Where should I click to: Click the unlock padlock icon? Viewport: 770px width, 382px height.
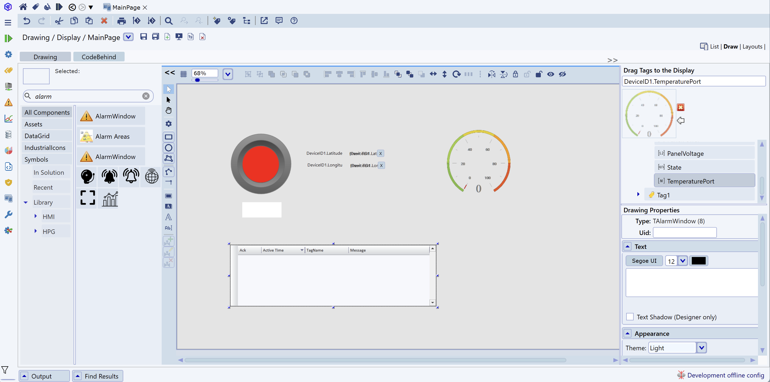coord(539,74)
